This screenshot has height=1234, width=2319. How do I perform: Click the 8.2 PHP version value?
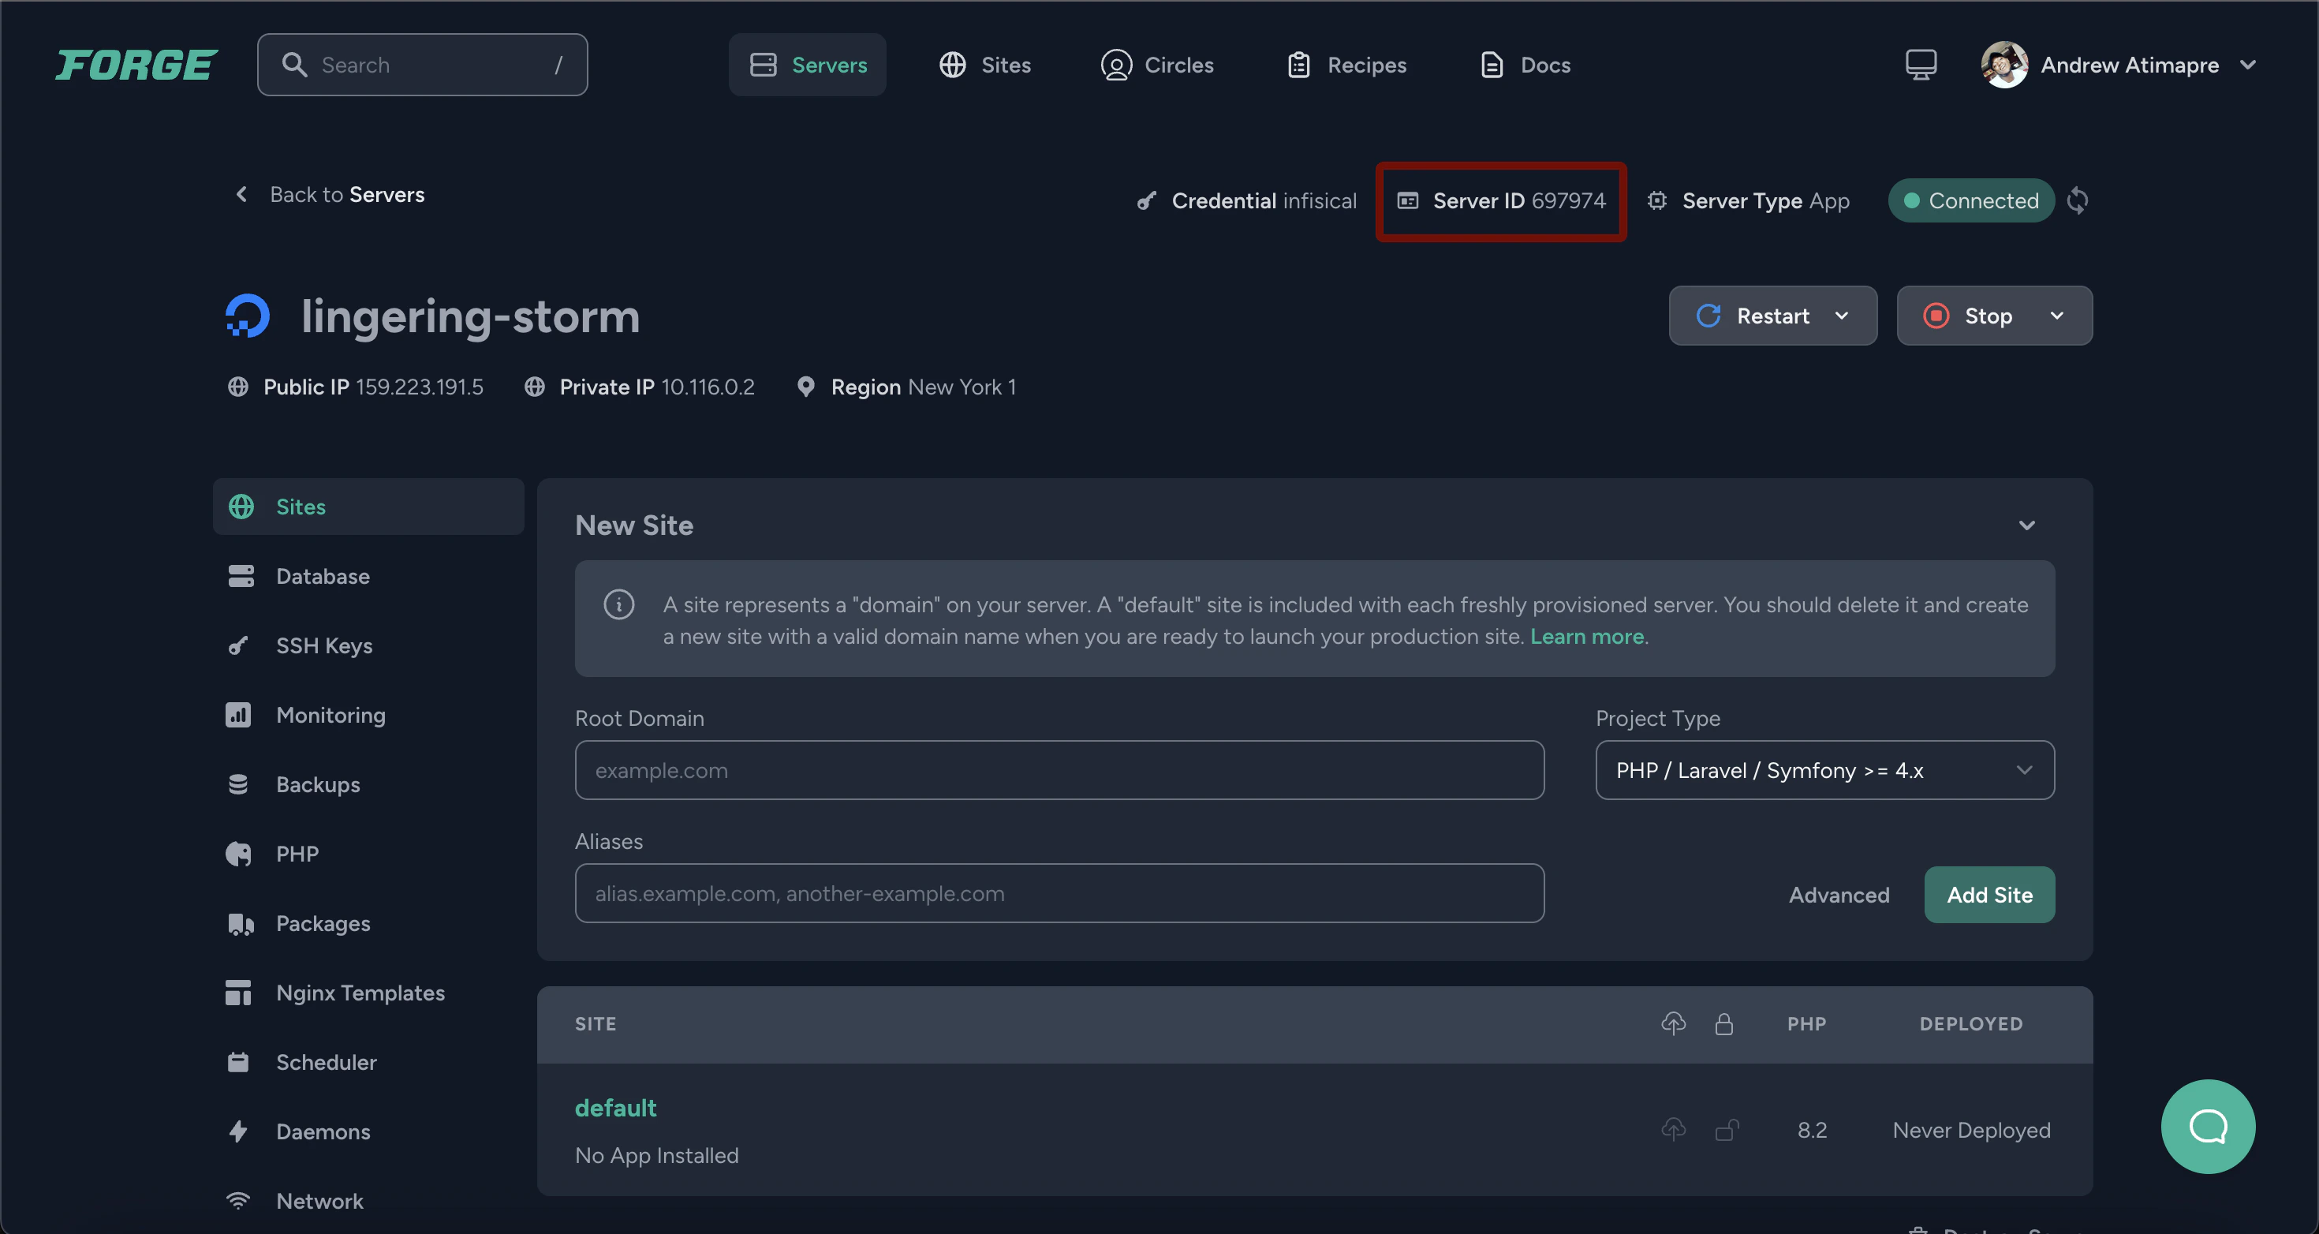[1812, 1131]
